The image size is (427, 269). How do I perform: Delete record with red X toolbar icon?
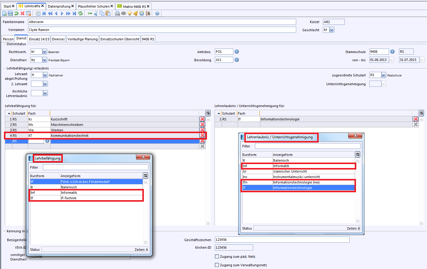pos(22,13)
